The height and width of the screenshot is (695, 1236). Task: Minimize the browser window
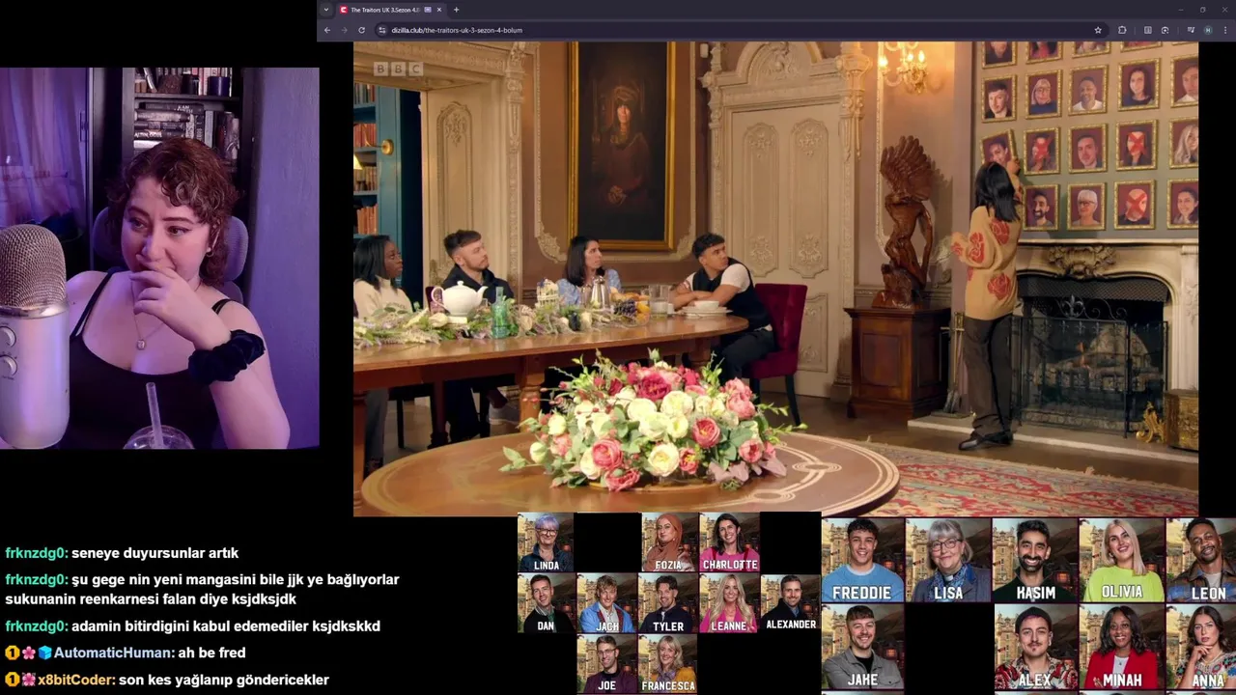click(x=1180, y=10)
